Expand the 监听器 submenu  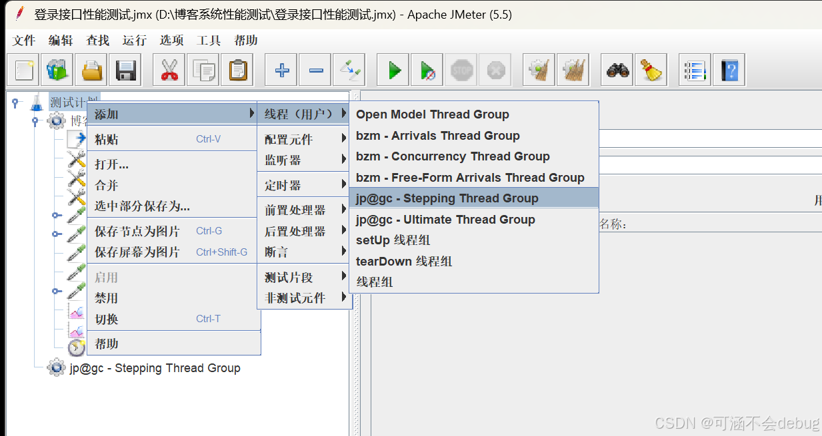304,160
